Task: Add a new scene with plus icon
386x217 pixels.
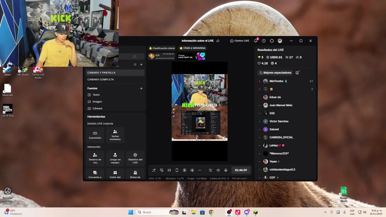Action: point(141,64)
